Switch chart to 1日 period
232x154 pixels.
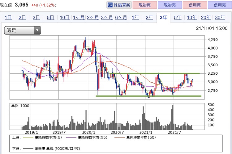8,18
